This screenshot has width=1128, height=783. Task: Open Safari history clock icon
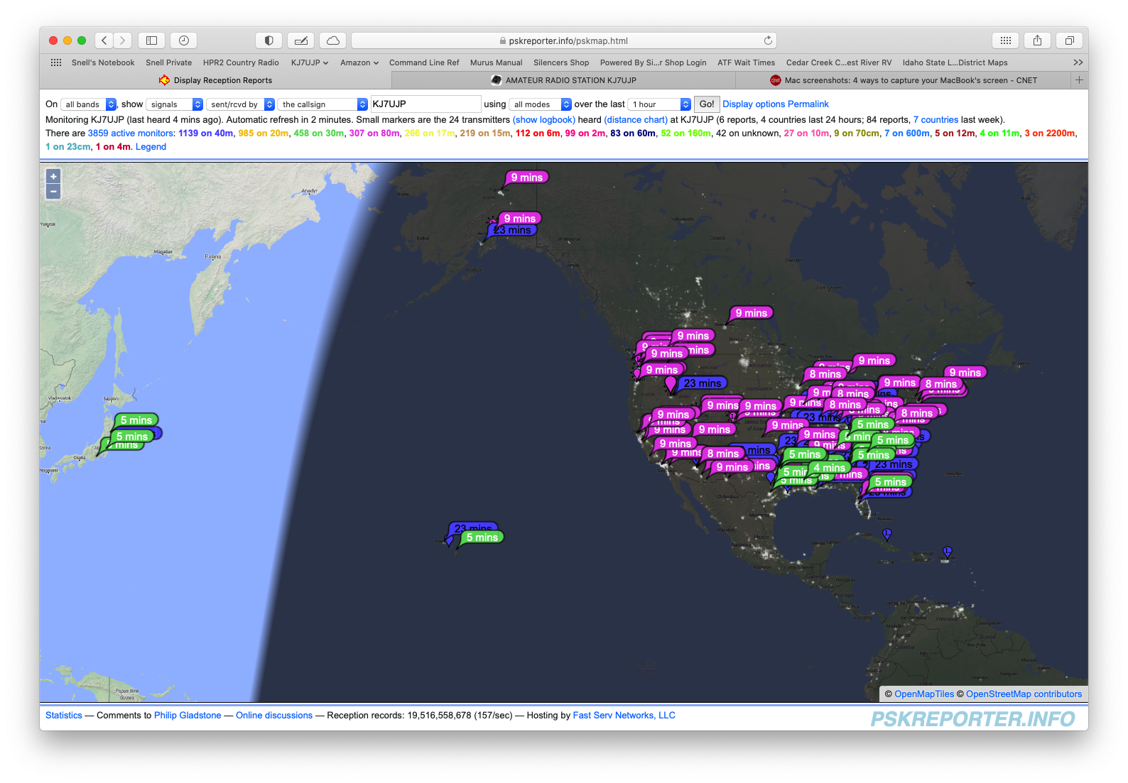pos(184,40)
